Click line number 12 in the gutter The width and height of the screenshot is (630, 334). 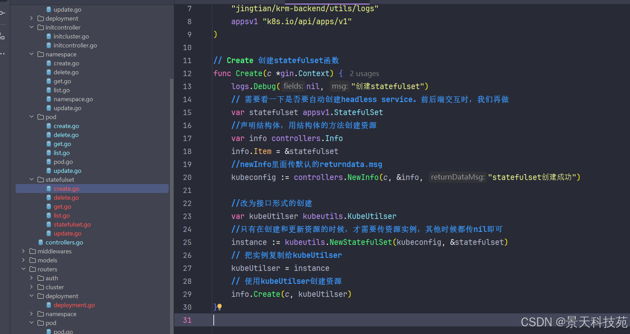click(187, 73)
